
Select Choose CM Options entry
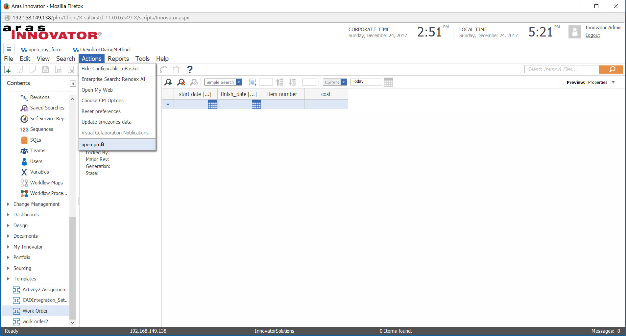pyautogui.click(x=117, y=101)
